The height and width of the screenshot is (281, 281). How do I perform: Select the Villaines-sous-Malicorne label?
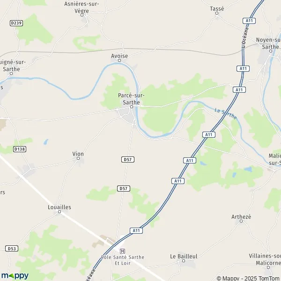(x=265, y=259)
